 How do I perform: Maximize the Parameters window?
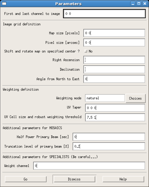pyautogui.click(x=139, y=4)
